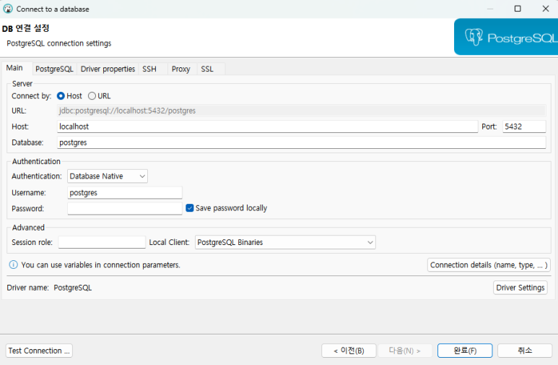Open Connection details (name, type, ...)
The image size is (558, 365).
point(489,265)
